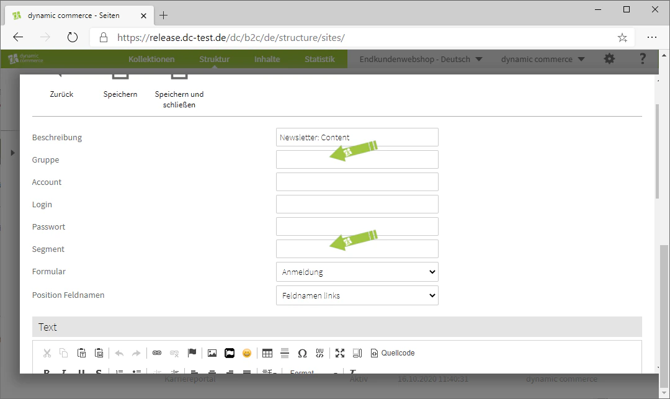Remove link with unlink icon
The width and height of the screenshot is (670, 399).
pyautogui.click(x=174, y=353)
